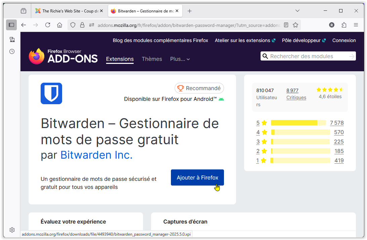Open synced tabs icon in sidebar

coord(12,40)
